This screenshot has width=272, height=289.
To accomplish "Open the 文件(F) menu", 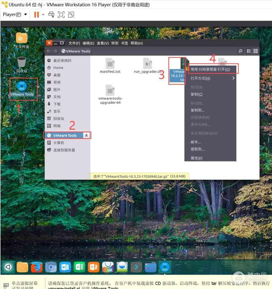I will pyautogui.click(x=74, y=43).
